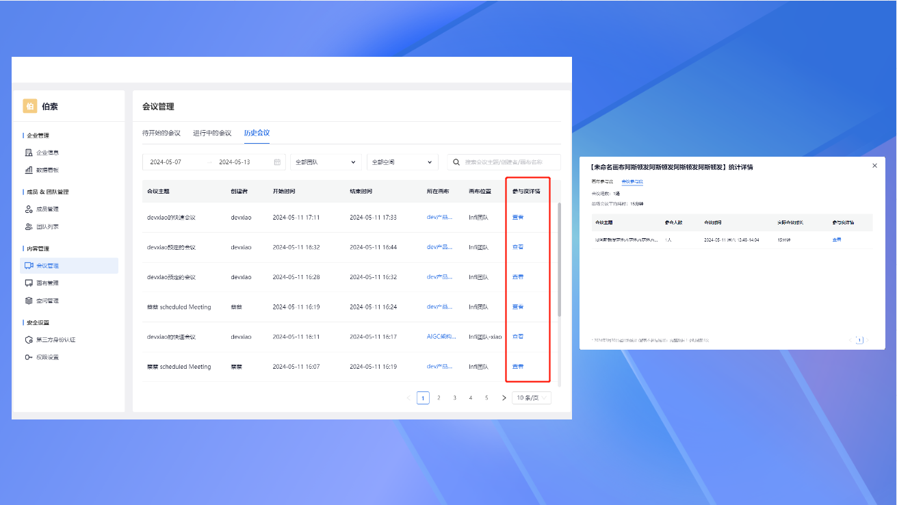This screenshot has width=897, height=505.
Task: Open the 10 条/页 page size dropdown
Action: point(531,398)
